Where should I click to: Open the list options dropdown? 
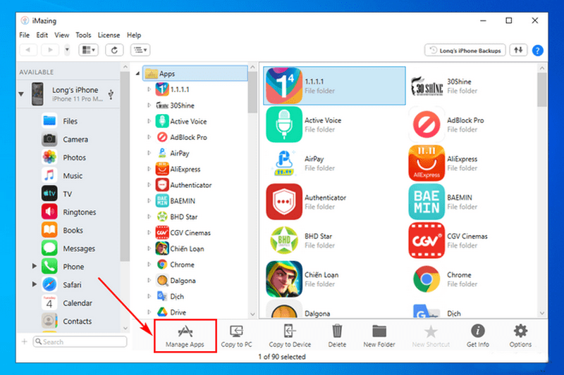pos(140,50)
